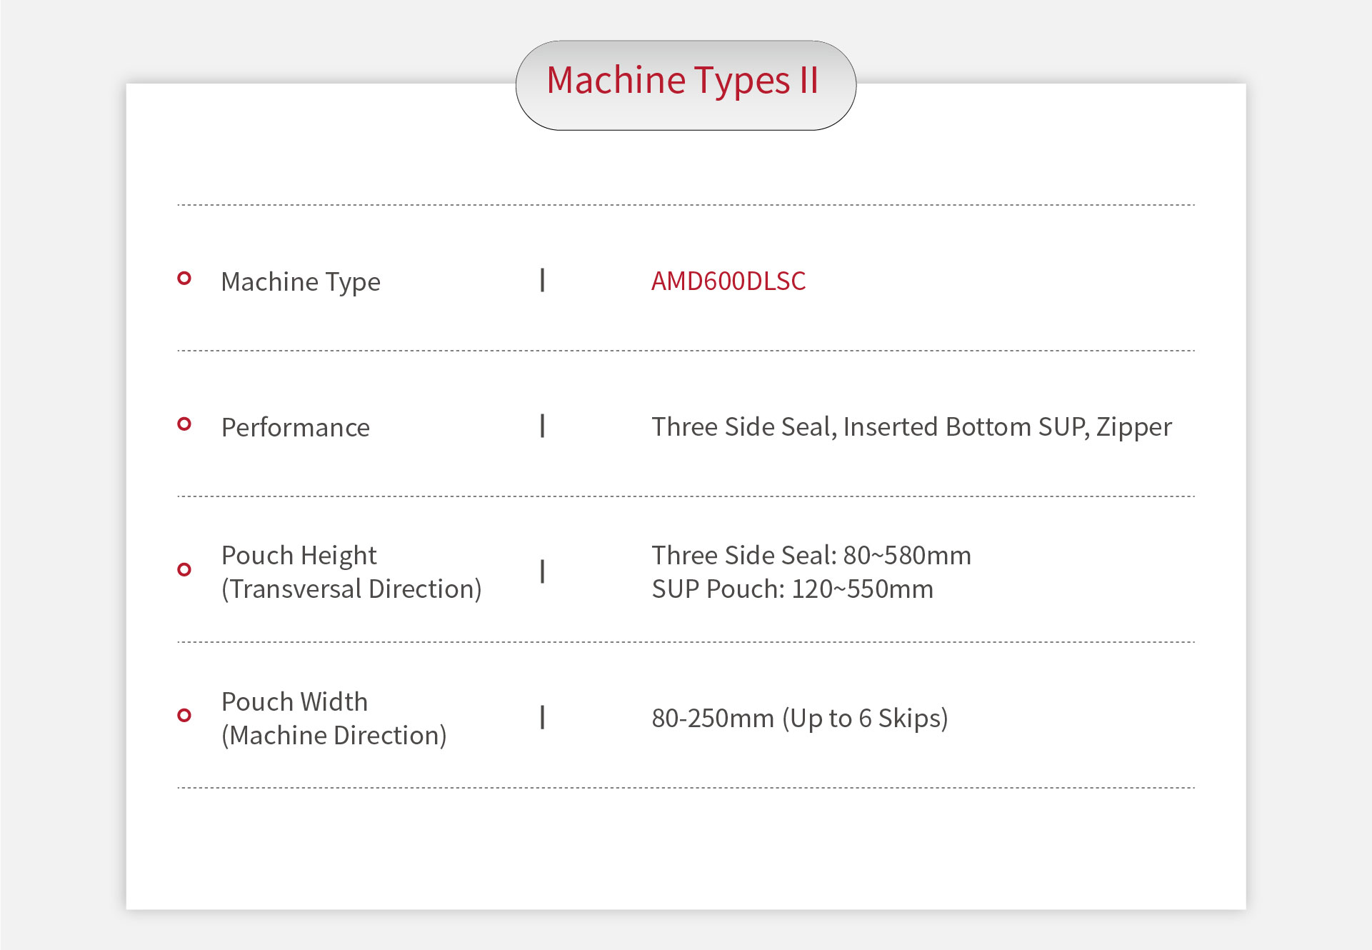Click vertical divider in Performance row

pyautogui.click(x=543, y=426)
